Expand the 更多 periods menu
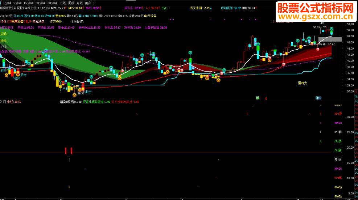The image size is (358, 200). coord(90,3)
